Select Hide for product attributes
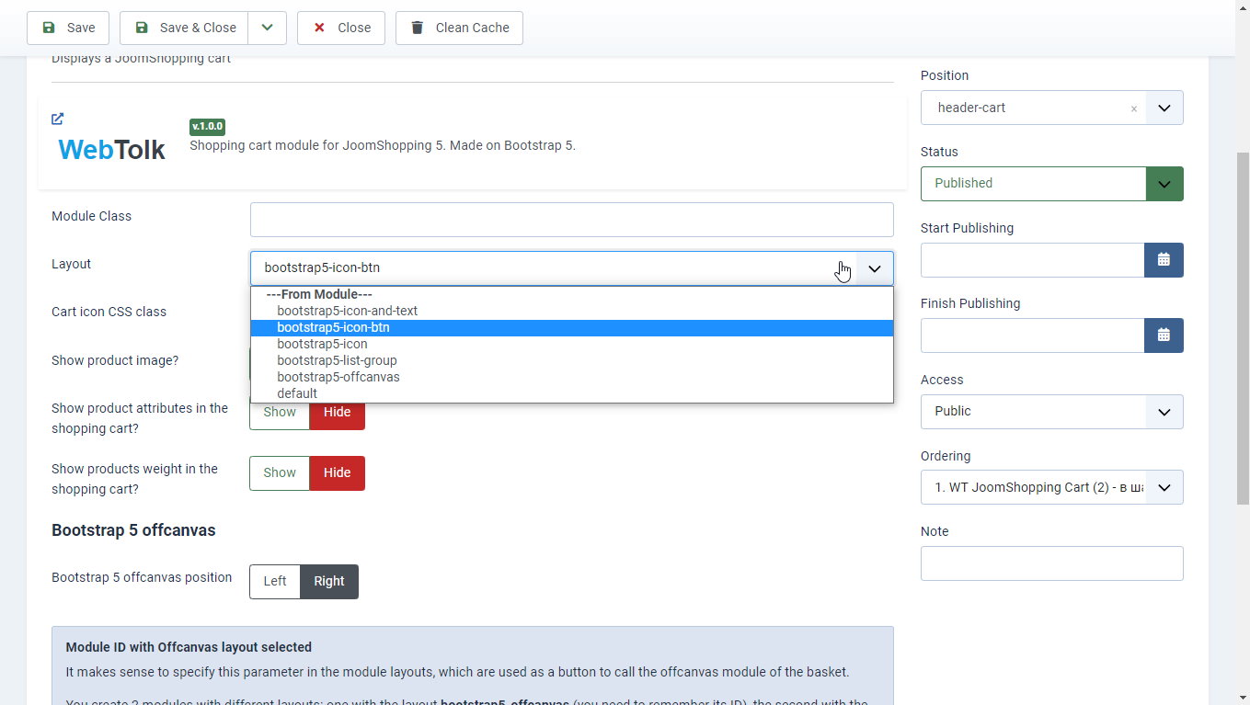 point(337,413)
